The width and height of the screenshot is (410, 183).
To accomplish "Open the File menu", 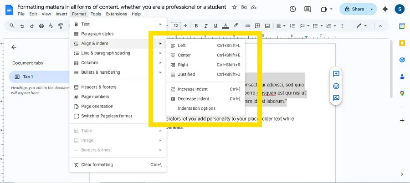I will 21,14.
